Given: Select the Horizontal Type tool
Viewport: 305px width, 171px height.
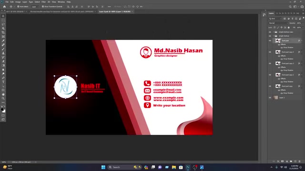Looking at the screenshot, I should [x=3, y=82].
